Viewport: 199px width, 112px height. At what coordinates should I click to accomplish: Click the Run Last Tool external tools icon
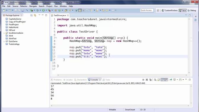click(x=49, y=10)
